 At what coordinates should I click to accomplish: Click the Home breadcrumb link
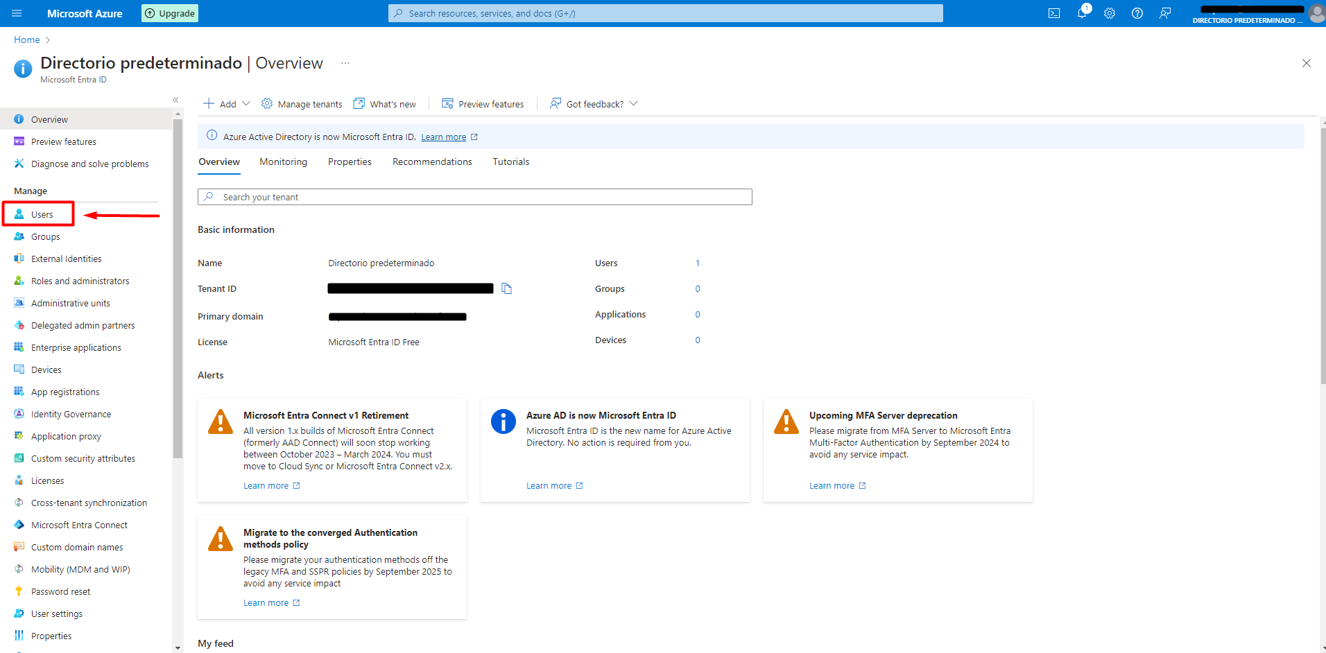pos(27,40)
